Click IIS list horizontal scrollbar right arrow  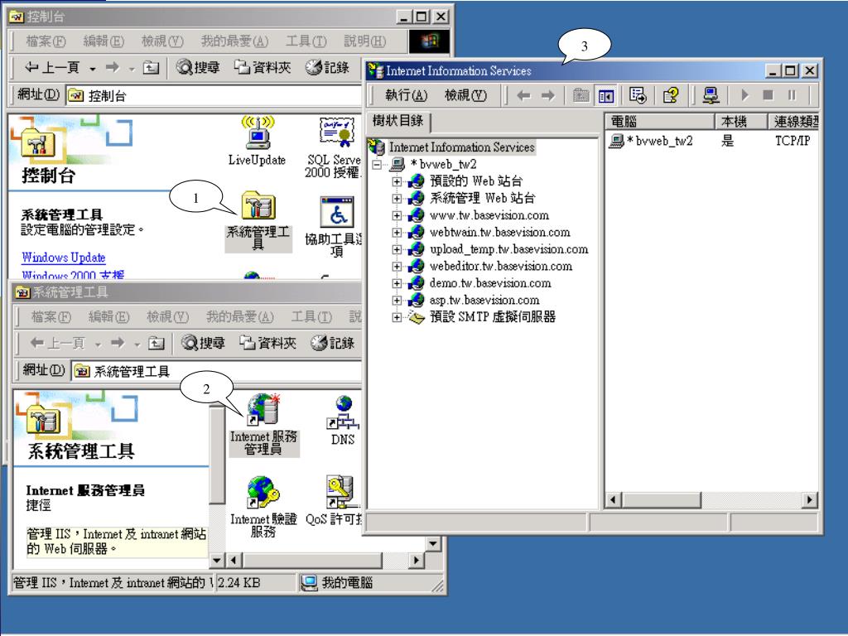point(810,499)
